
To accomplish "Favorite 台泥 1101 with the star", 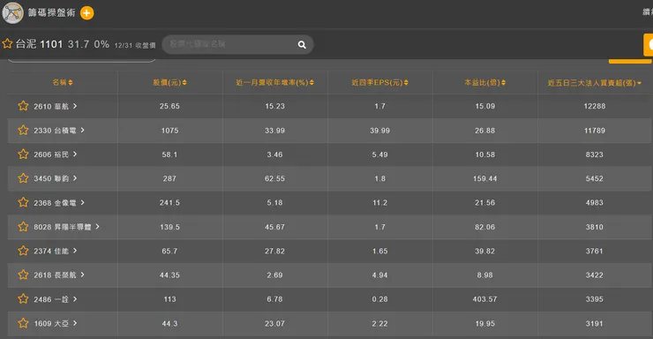I will 7,44.
